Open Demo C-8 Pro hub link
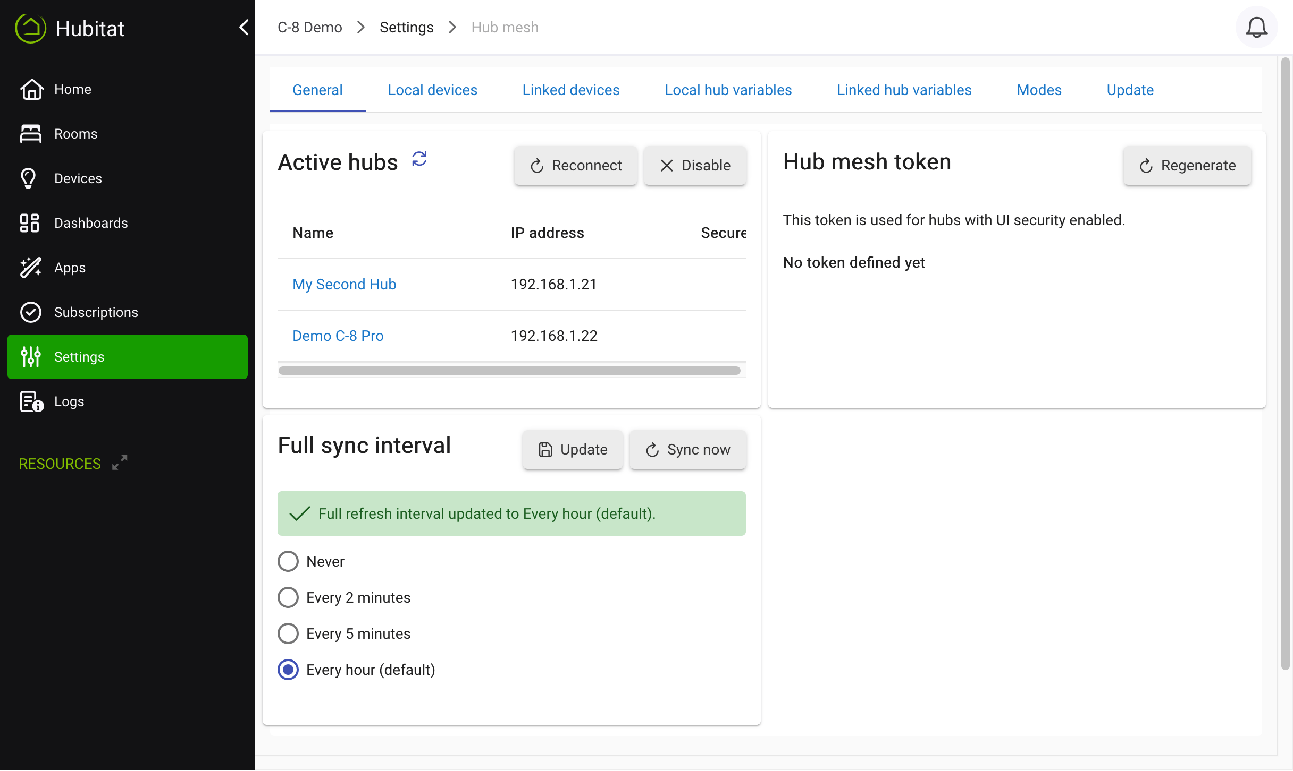The width and height of the screenshot is (1293, 771). [338, 336]
